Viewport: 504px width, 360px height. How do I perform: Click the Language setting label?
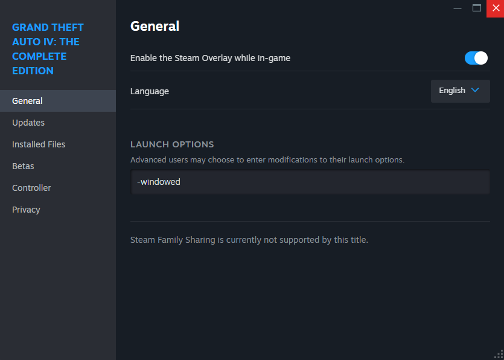pyautogui.click(x=150, y=91)
